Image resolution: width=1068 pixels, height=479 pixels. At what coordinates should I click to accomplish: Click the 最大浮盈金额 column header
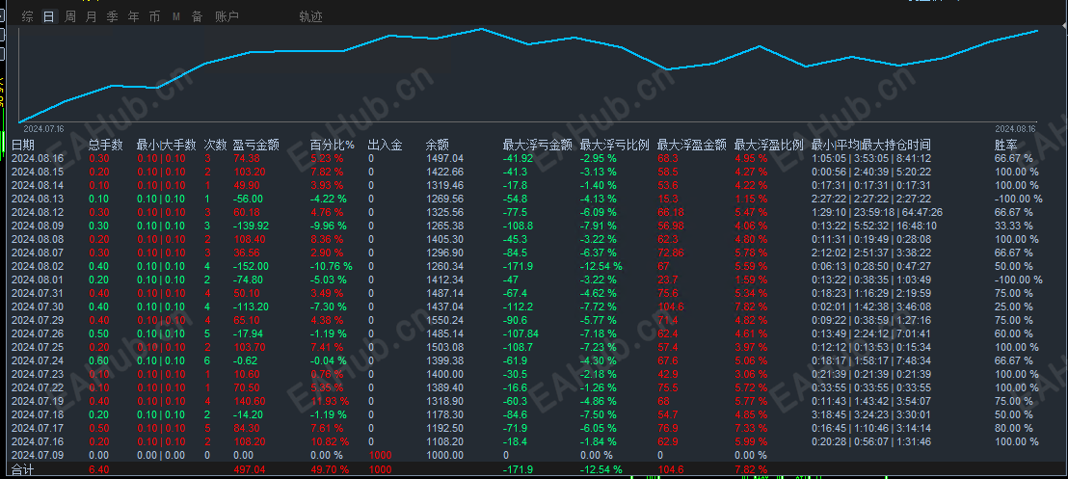click(691, 146)
